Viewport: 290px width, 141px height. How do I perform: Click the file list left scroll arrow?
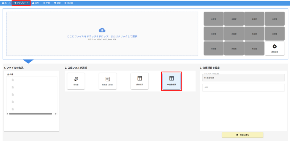(7, 114)
